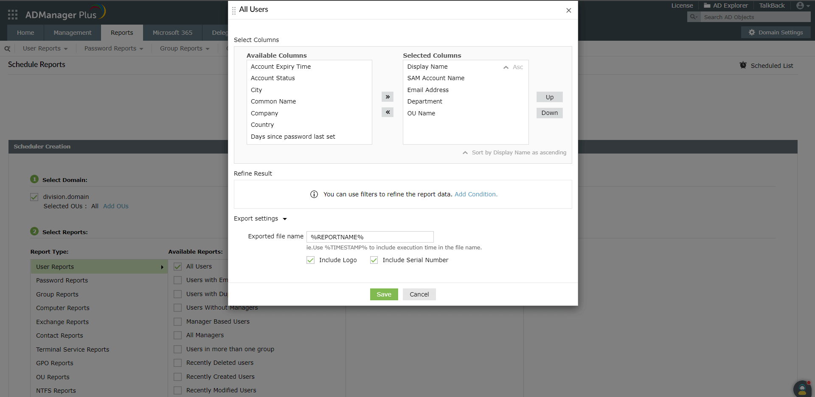Click the Add Condition link
The width and height of the screenshot is (815, 397).
[476, 194]
